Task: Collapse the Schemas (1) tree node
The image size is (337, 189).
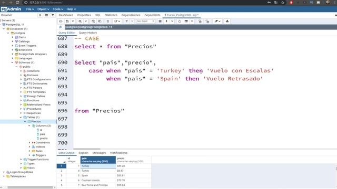Action: [12, 62]
